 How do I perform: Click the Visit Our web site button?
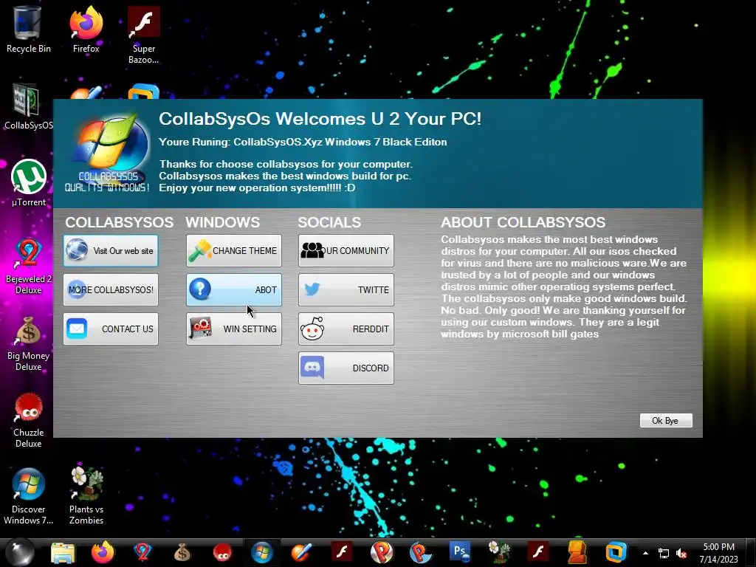(x=111, y=251)
